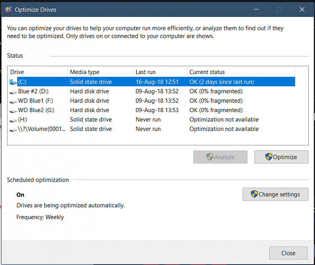The width and height of the screenshot is (315, 265).
Task: Click 'Optimization not available' in the (H:) row
Action: point(224,120)
